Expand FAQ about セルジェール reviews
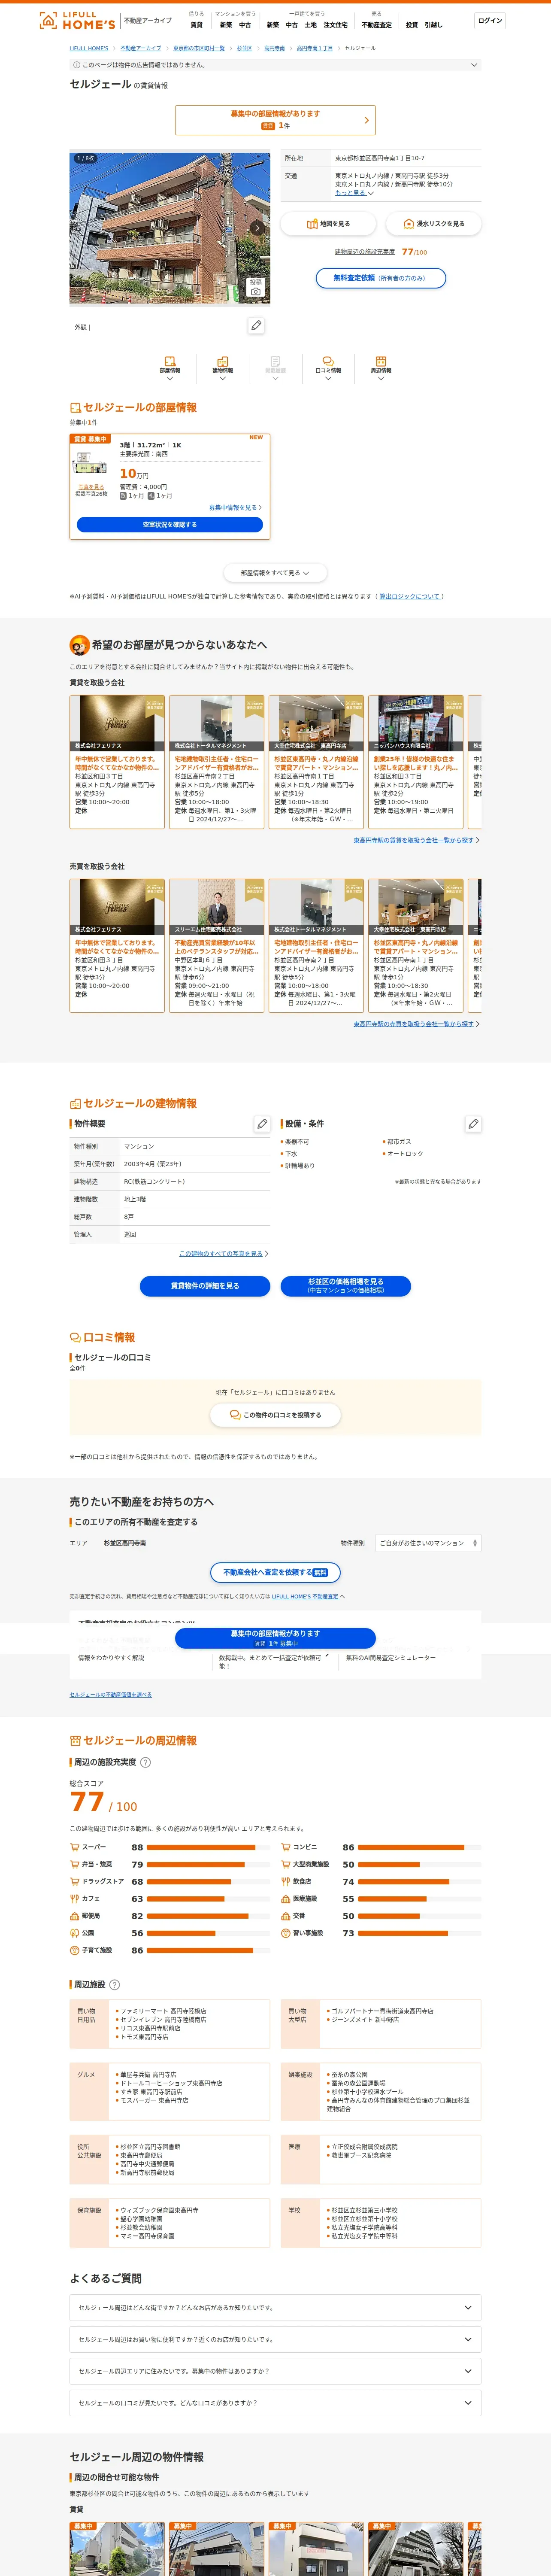551x2576 pixels. [275, 2403]
